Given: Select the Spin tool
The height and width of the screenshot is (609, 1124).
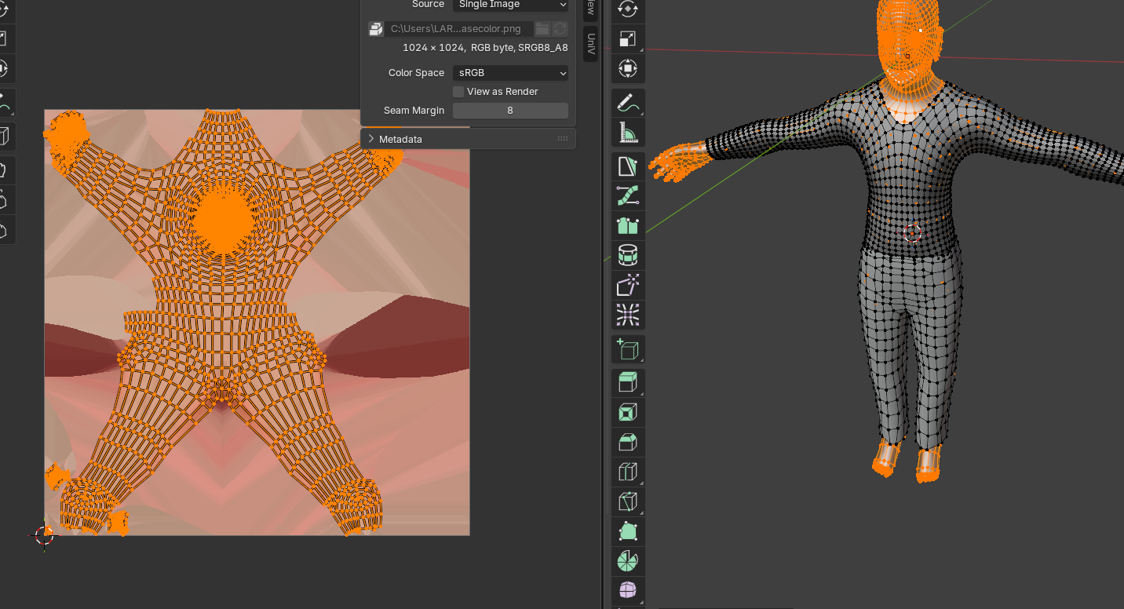Looking at the screenshot, I should point(628,560).
